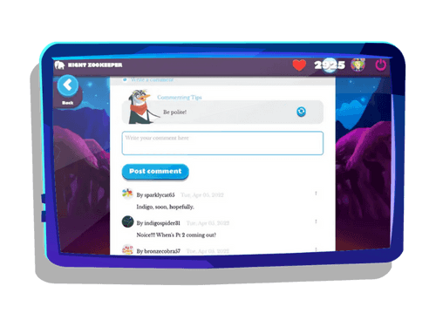Open options menu for bronzecobra57 comment

coord(316,249)
